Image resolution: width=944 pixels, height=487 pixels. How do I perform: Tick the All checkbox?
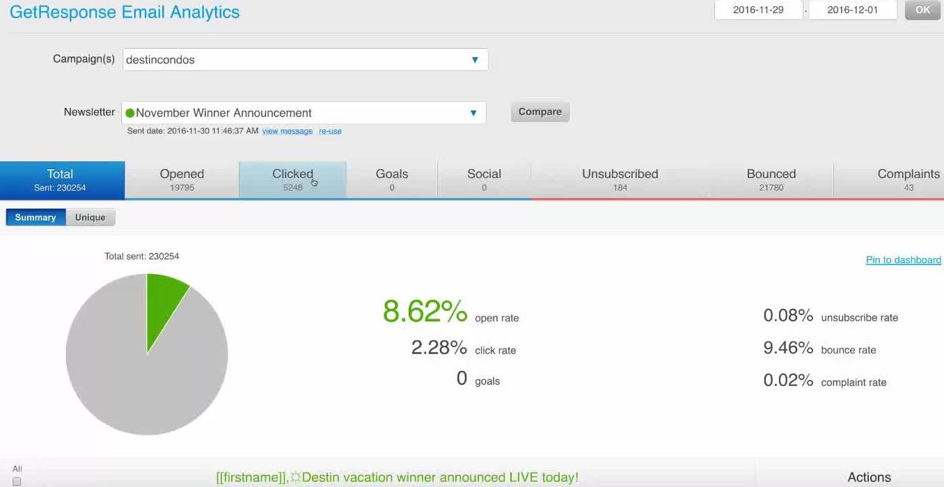(17, 481)
